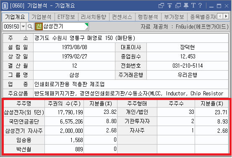
Task: Click the listing date 1979/02/27
Action: pyautogui.click(x=74, y=56)
